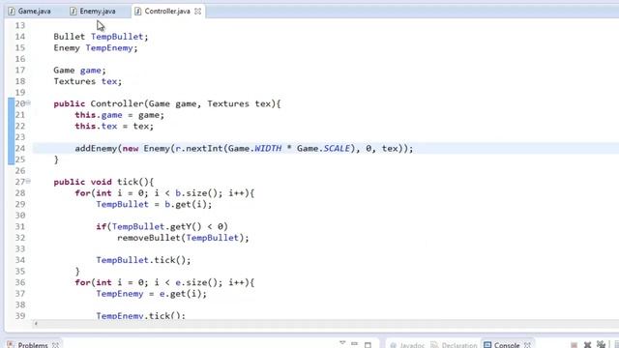This screenshot has height=348, width=619.
Task: Click the Console remove launch icon
Action: tap(587, 345)
